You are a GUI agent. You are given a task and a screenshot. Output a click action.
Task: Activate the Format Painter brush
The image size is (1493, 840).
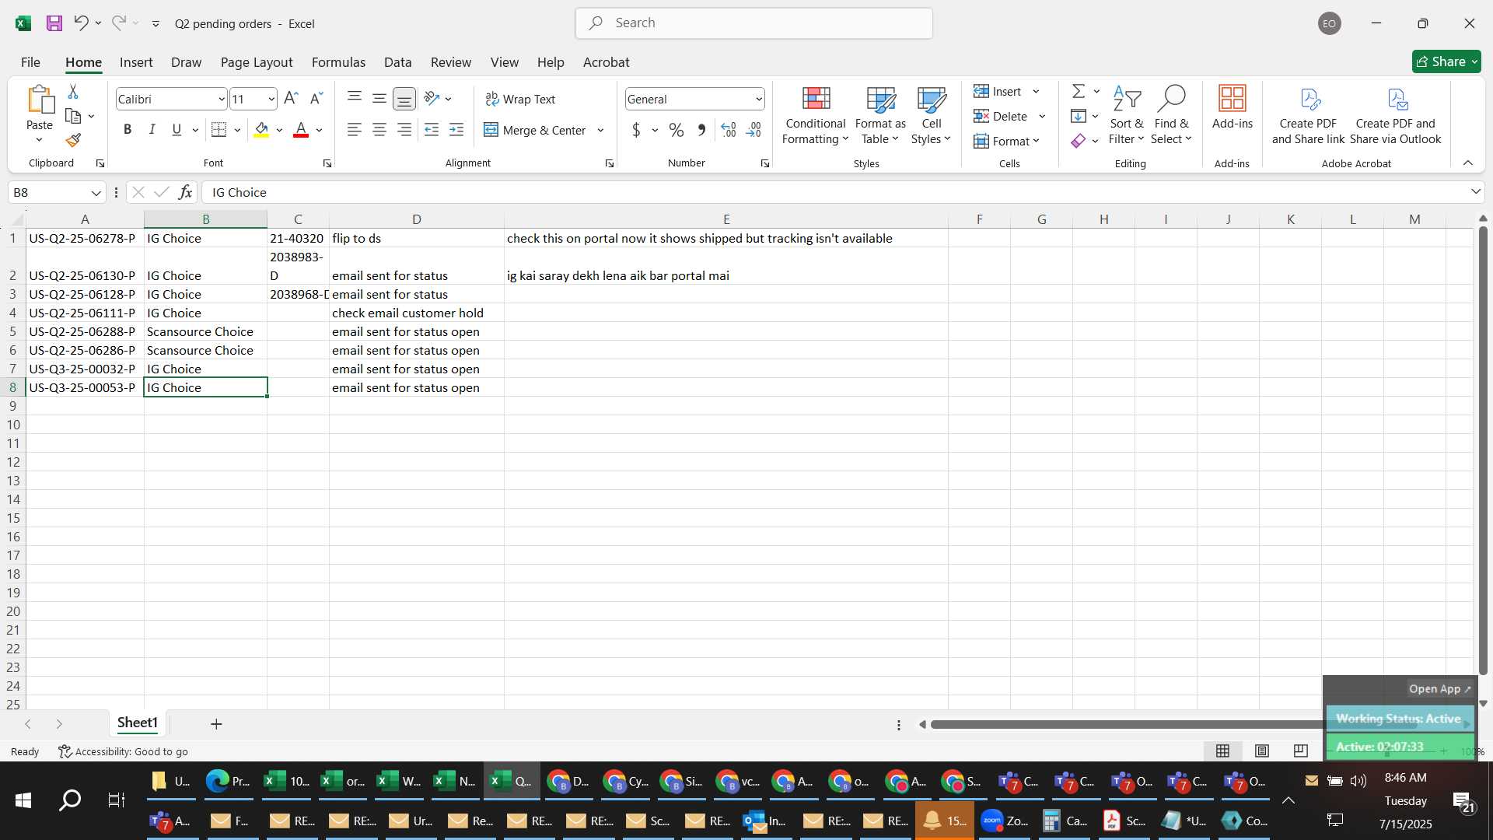(73, 141)
